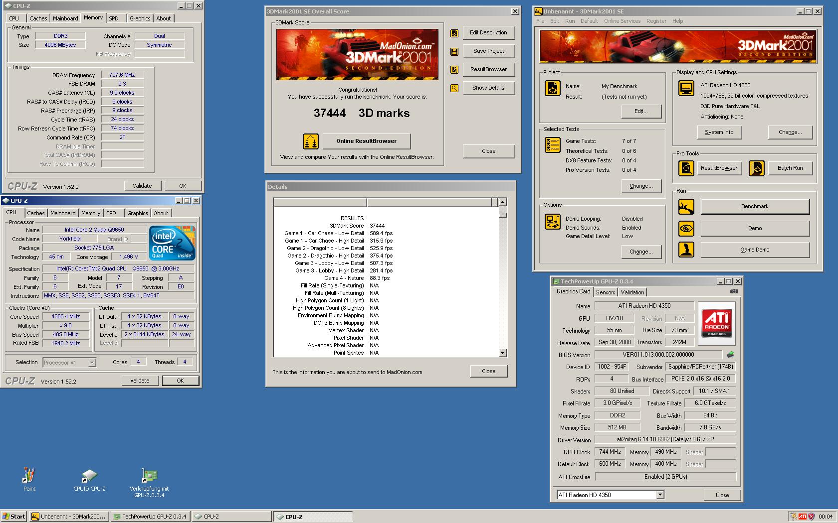
Task: Click the taskbar clock
Action: pyautogui.click(x=826, y=517)
